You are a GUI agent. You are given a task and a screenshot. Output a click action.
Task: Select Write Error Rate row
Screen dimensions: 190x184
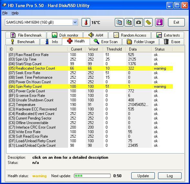coord(91,132)
